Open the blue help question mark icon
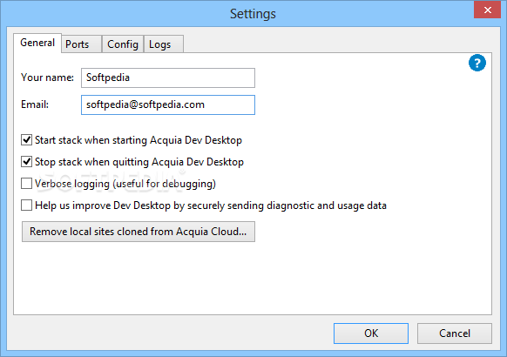This screenshot has height=357, width=507. pyautogui.click(x=477, y=63)
